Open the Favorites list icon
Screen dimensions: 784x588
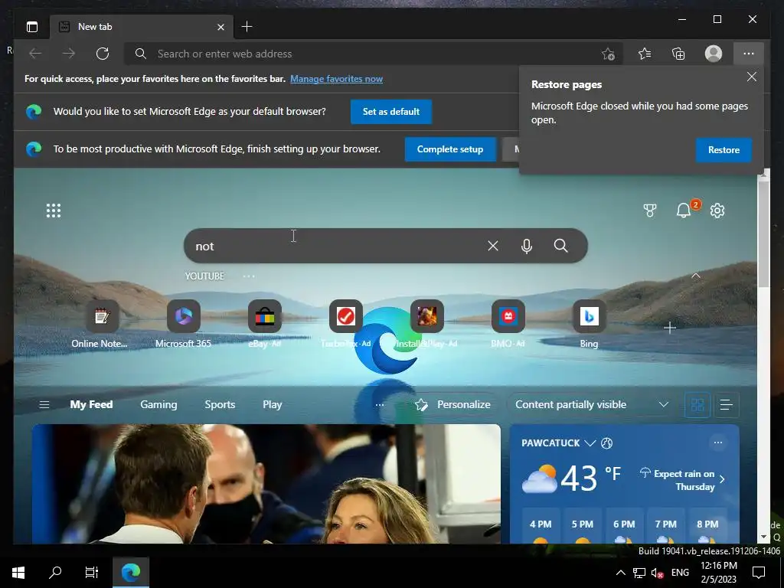tap(645, 54)
